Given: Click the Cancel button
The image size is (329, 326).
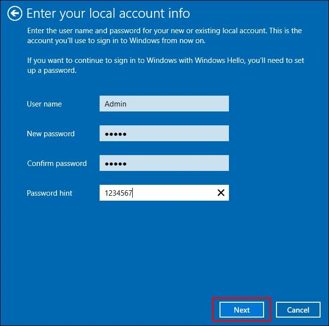Looking at the screenshot, I should (298, 310).
